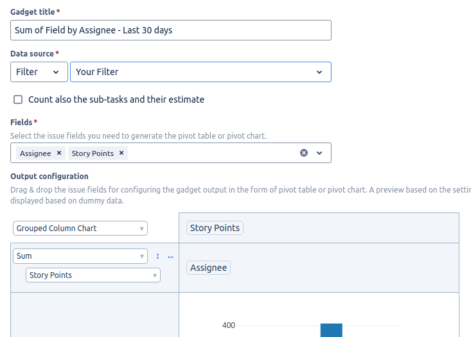Enable Count also the sub-tasks checkbox

(x=18, y=99)
